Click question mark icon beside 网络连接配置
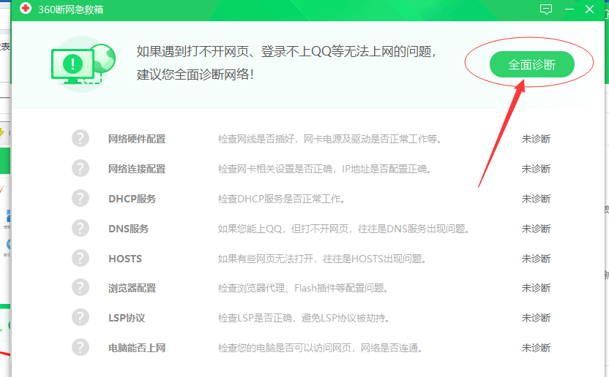Image resolution: width=609 pixels, height=377 pixels. [x=81, y=168]
